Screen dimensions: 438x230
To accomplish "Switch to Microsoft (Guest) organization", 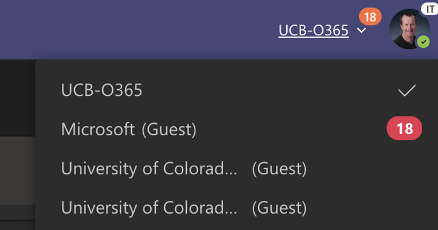I will click(x=237, y=129).
